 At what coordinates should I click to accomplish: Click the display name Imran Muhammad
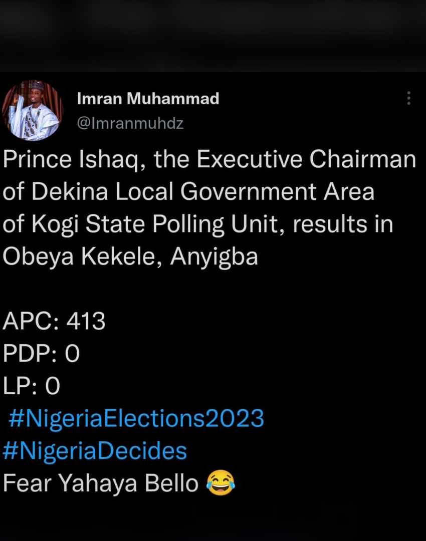[x=148, y=99]
